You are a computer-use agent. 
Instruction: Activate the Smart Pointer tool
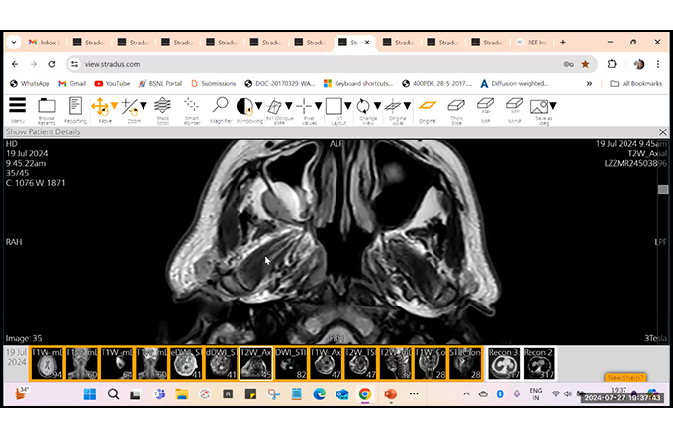(192, 106)
